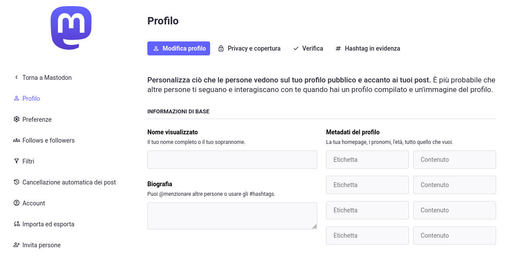Click the gear icon for Preferenze
Image resolution: width=507 pixels, height=256 pixels.
point(17,119)
